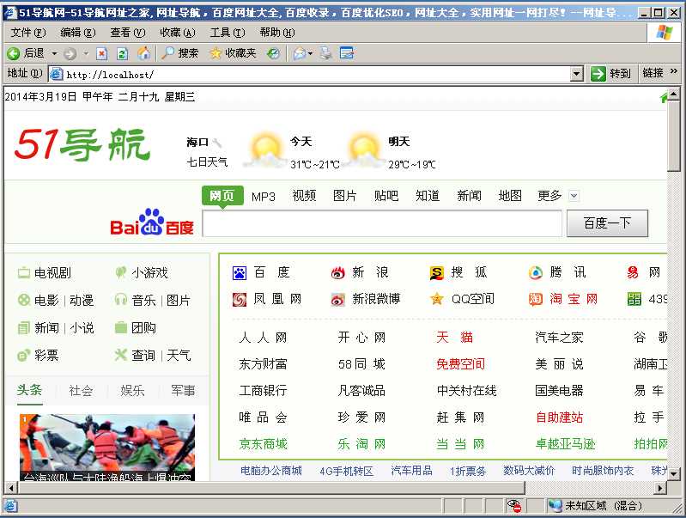
Task: Switch to the 地图 search tab
Action: click(x=510, y=196)
